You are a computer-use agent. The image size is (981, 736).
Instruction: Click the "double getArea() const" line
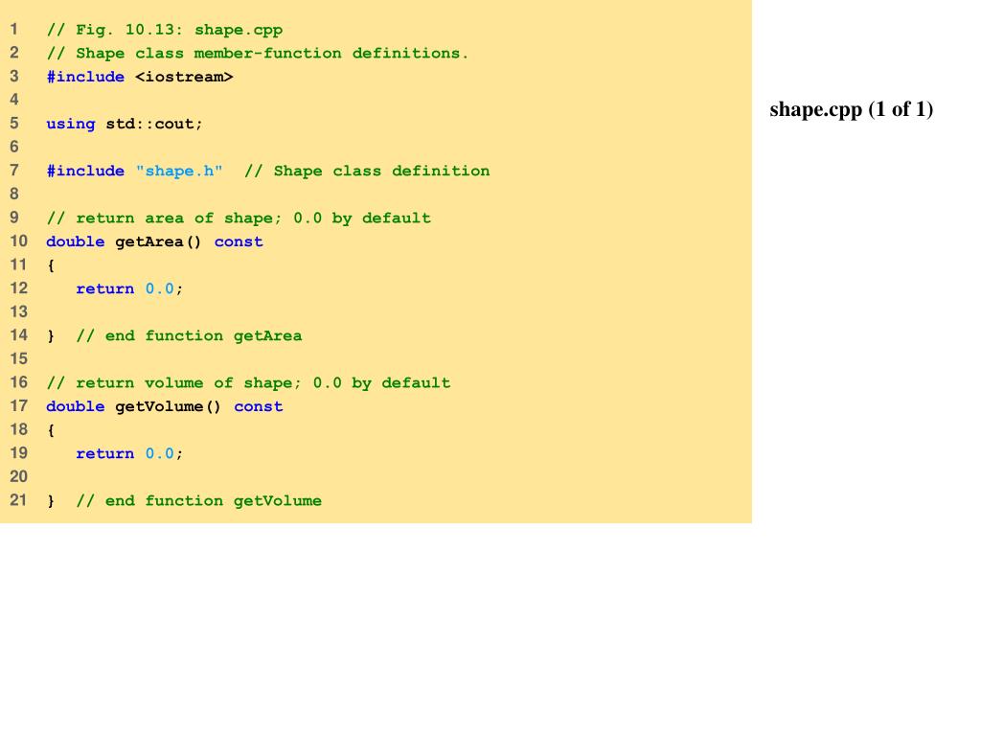click(154, 241)
